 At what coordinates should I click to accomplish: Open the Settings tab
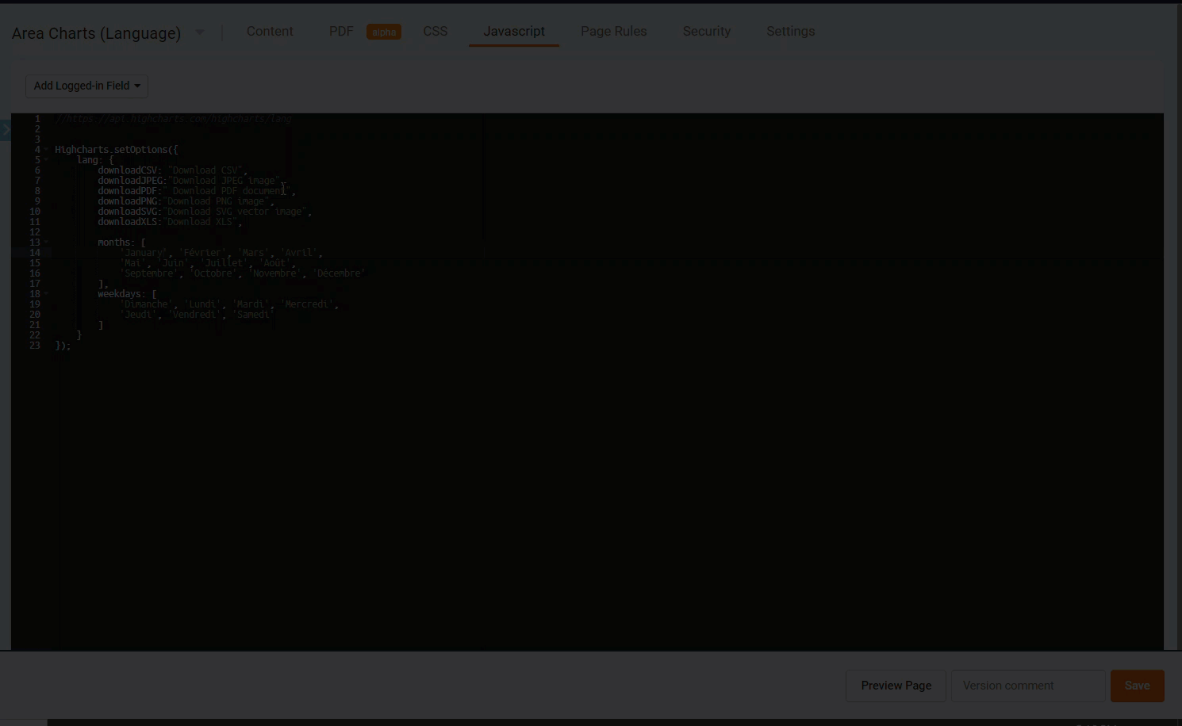coord(791,31)
